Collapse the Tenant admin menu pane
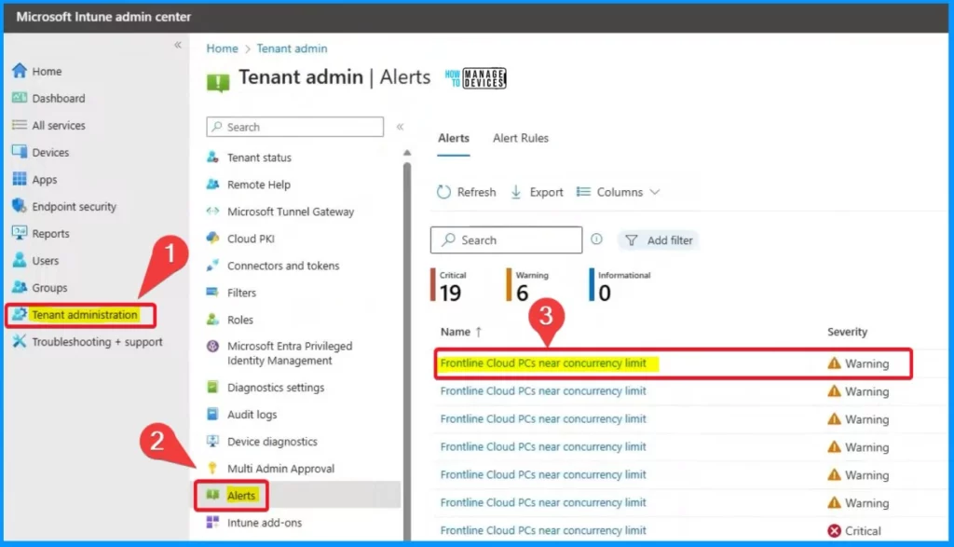Screen dimensions: 954x547 point(400,127)
